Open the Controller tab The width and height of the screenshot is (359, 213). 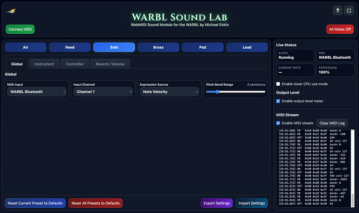tap(75, 64)
